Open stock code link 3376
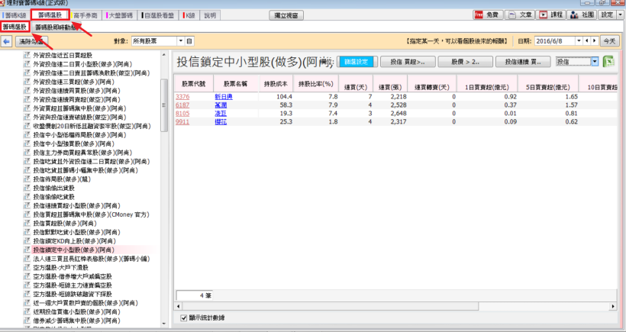The height and width of the screenshot is (332, 626). [x=182, y=97]
